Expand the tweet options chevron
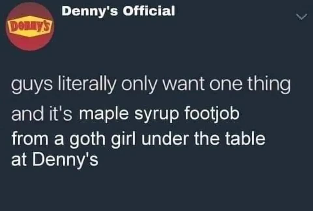Screen dimensions: 313x211 301,17
